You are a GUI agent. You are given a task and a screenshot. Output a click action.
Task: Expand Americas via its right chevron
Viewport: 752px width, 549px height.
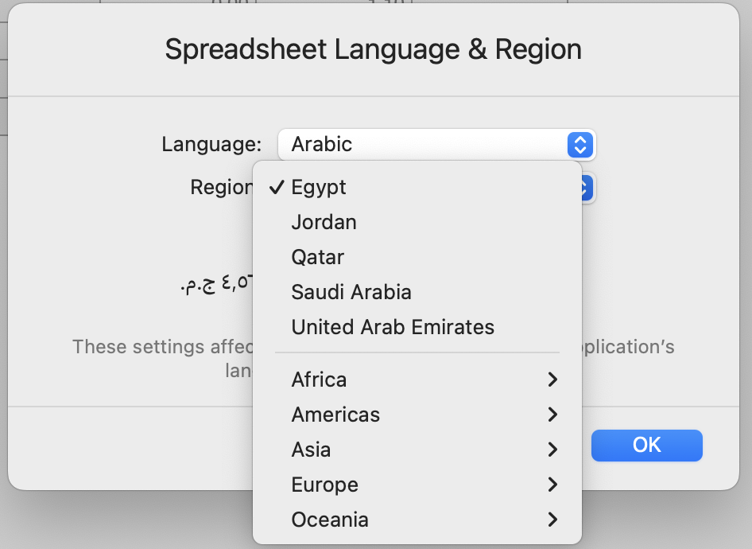(x=553, y=415)
